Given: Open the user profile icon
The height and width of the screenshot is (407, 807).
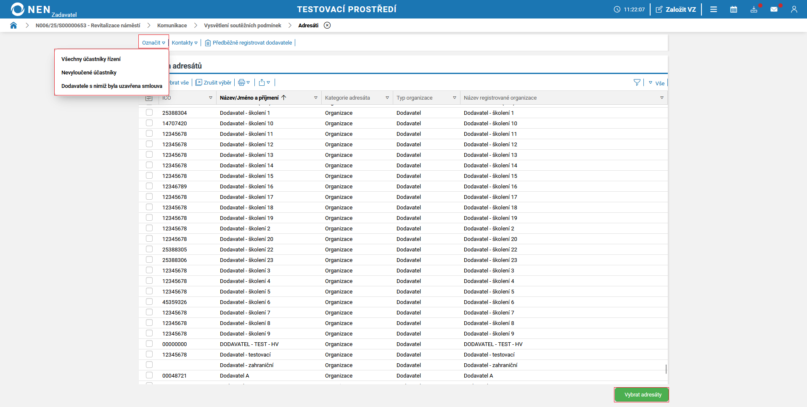Looking at the screenshot, I should [794, 9].
